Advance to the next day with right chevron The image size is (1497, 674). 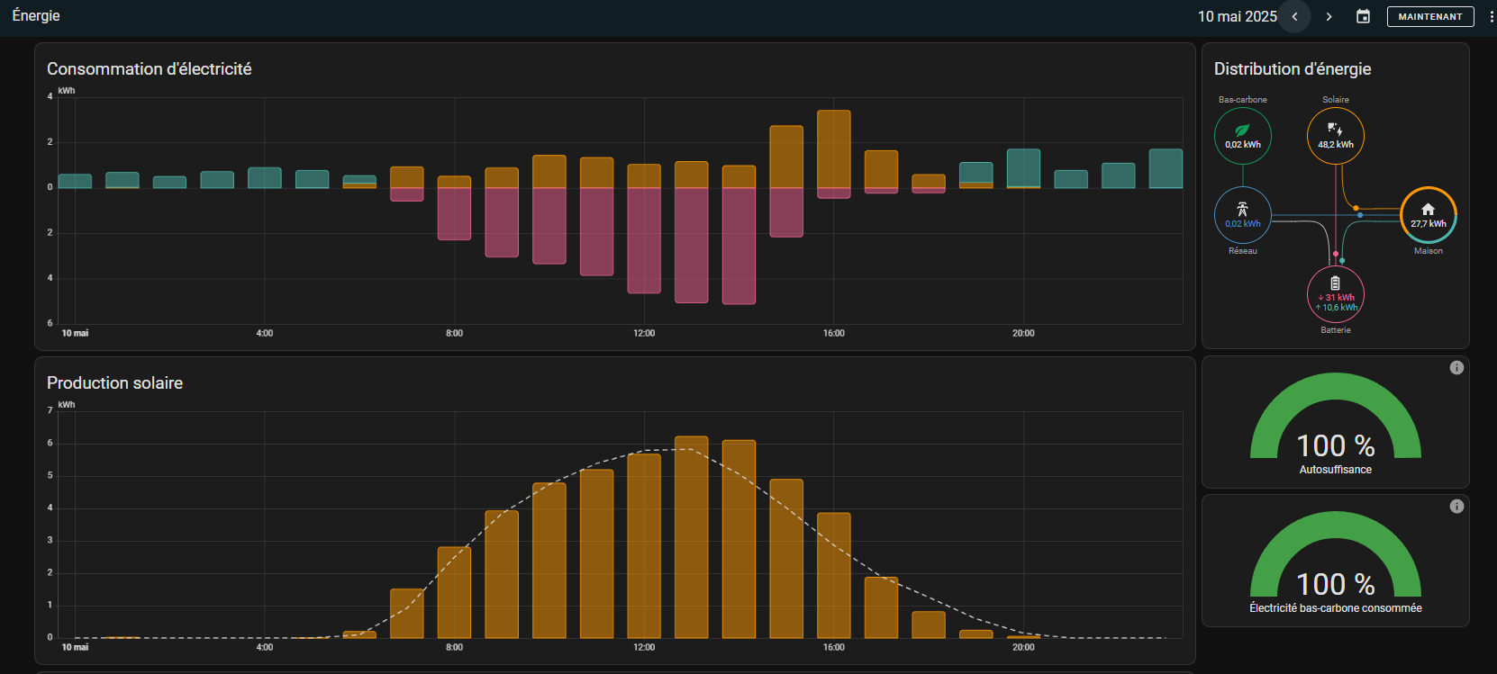pos(1329,16)
